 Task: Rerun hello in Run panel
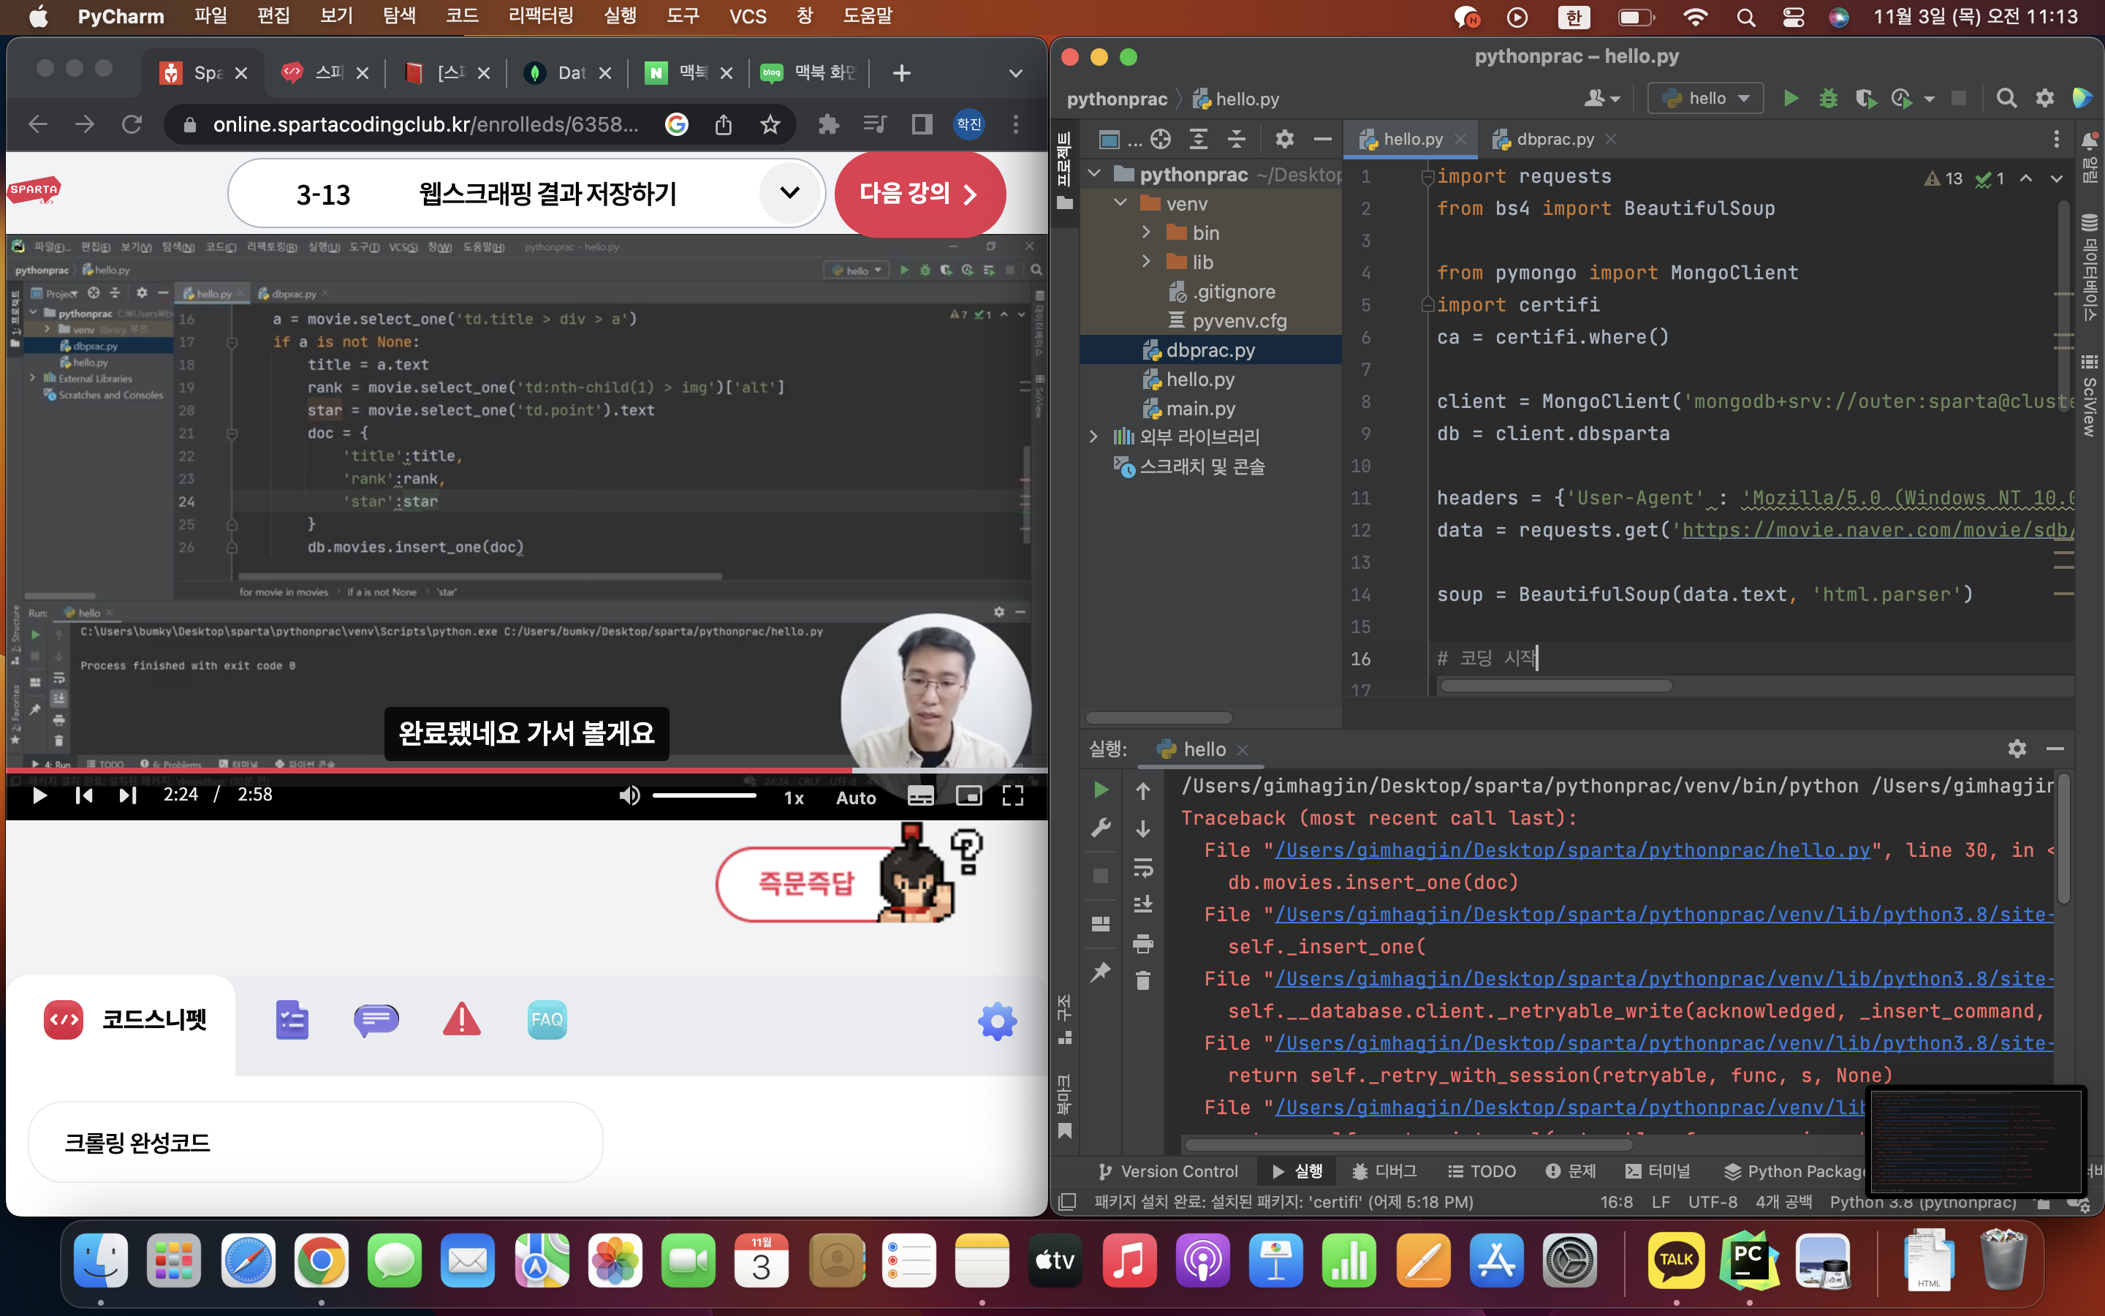[x=1100, y=790]
